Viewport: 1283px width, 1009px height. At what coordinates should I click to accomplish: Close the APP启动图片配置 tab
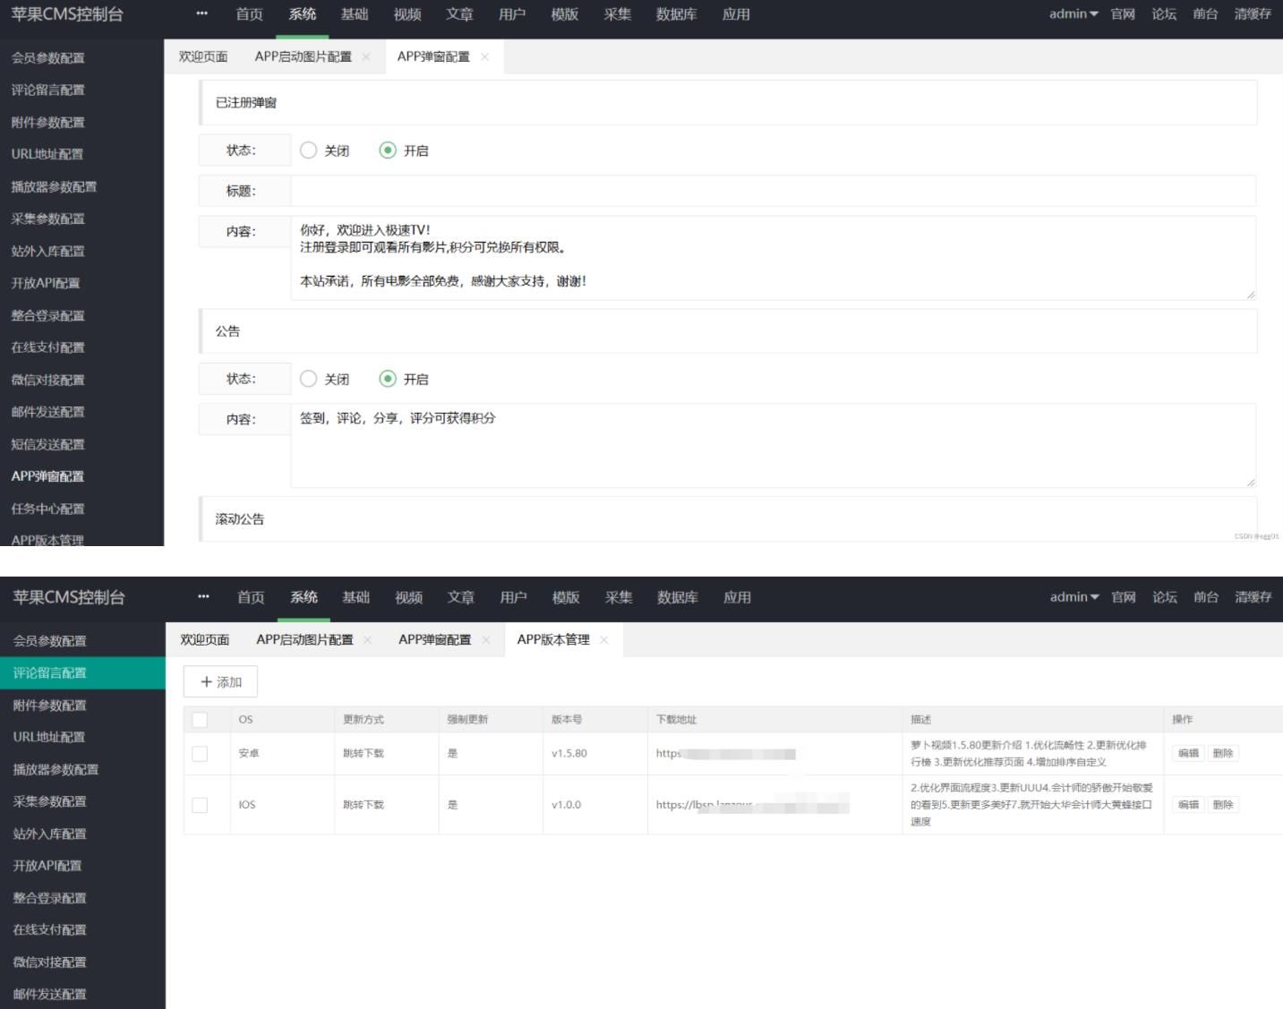click(x=367, y=56)
